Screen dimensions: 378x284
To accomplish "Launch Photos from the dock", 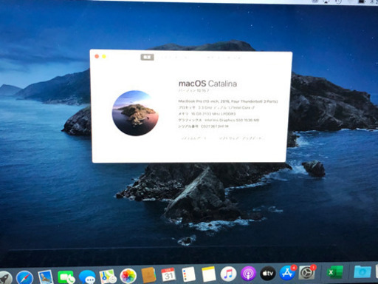I will [x=128, y=276].
